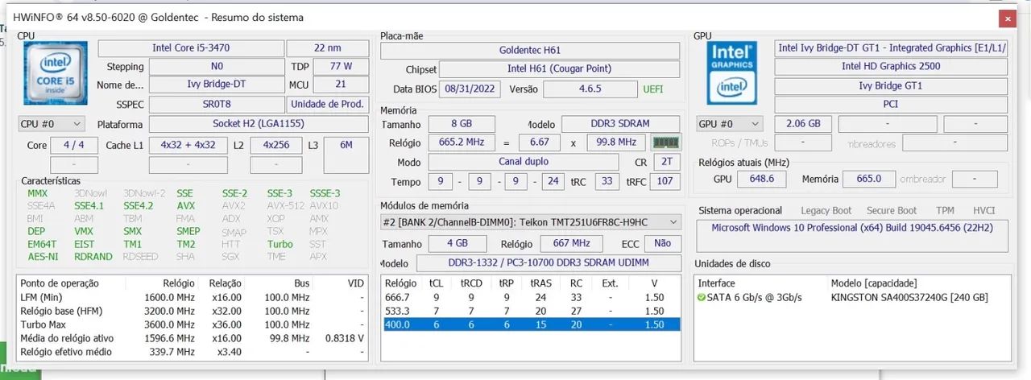The width and height of the screenshot is (1031, 380).
Task: Click the module size 4 GB field
Action: pyautogui.click(x=458, y=243)
